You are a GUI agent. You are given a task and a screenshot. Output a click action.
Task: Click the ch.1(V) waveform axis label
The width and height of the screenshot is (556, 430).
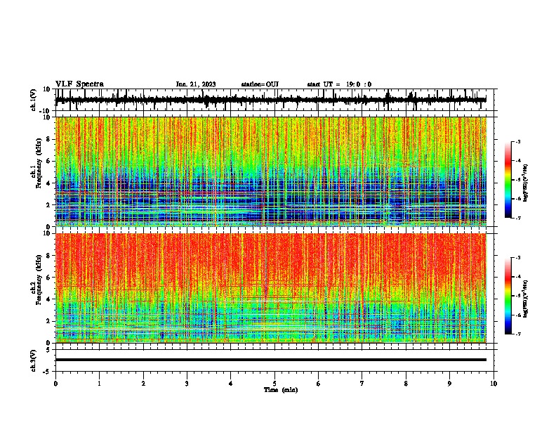(33, 100)
